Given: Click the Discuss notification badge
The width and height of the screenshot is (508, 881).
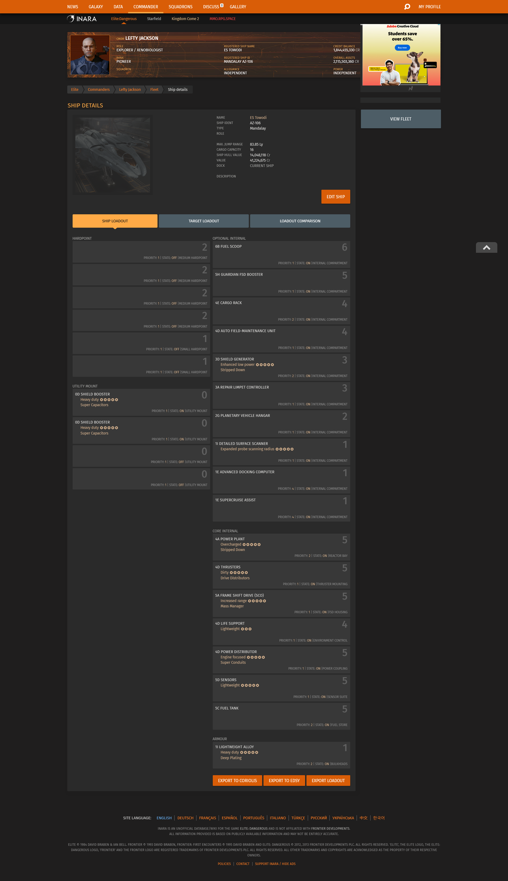Looking at the screenshot, I should pos(222,5).
